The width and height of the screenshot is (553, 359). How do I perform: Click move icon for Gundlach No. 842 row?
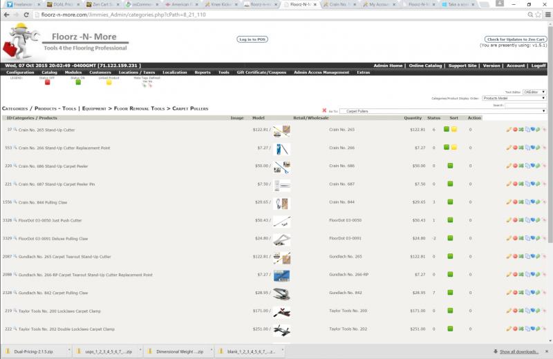point(521,293)
